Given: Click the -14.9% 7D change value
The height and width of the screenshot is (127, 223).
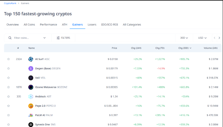Looking at the screenshot, I should (x=161, y=68).
